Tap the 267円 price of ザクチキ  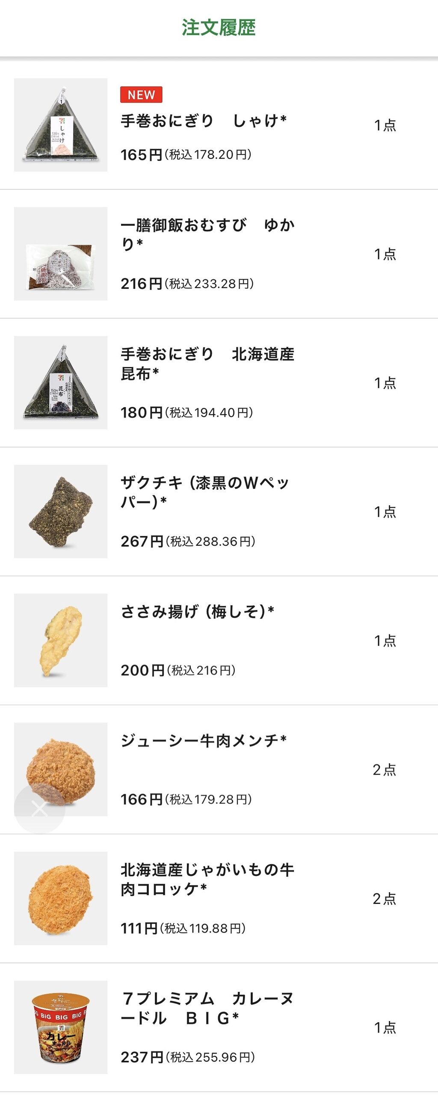coord(142,541)
